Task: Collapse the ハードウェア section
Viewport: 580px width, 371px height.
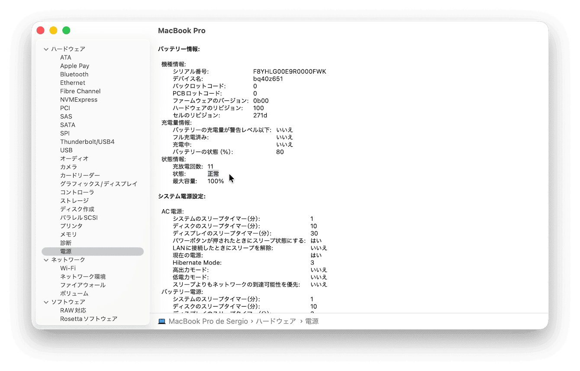Action: tap(46, 49)
